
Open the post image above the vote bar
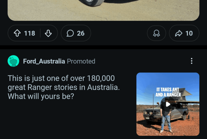[103, 9]
